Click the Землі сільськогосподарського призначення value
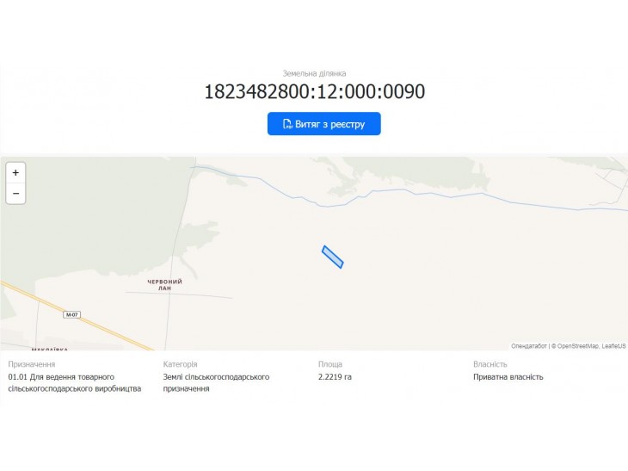Screen dimensions: 628x471 coord(216,383)
